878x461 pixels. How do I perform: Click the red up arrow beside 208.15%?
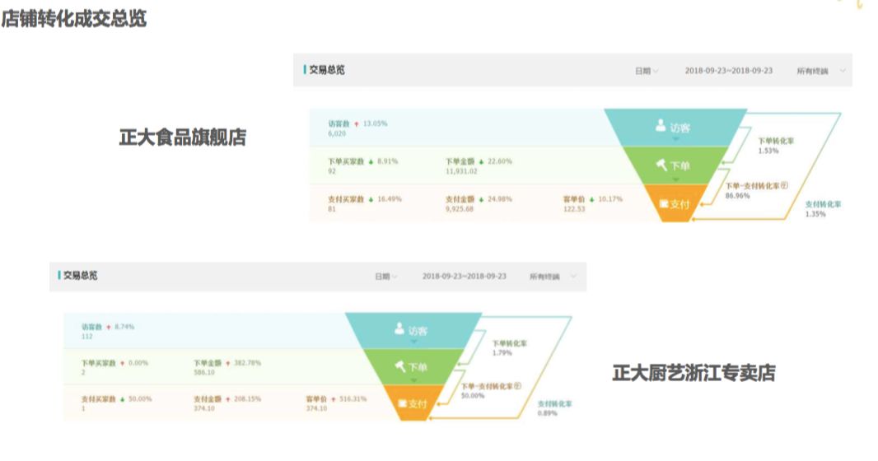click(228, 399)
